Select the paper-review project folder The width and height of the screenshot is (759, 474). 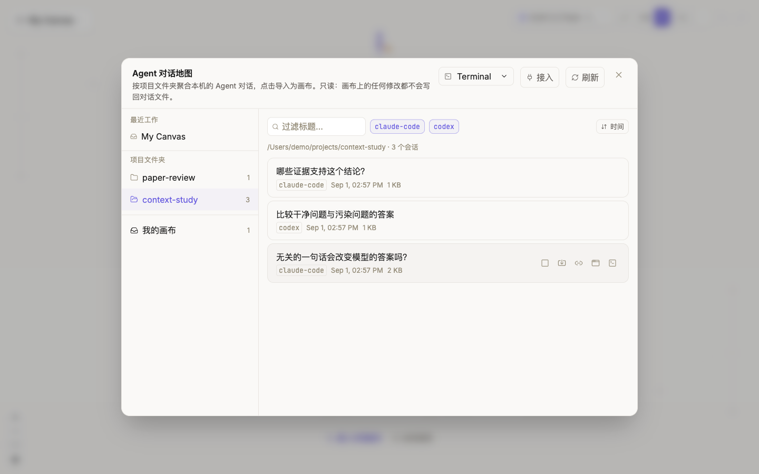pos(190,177)
